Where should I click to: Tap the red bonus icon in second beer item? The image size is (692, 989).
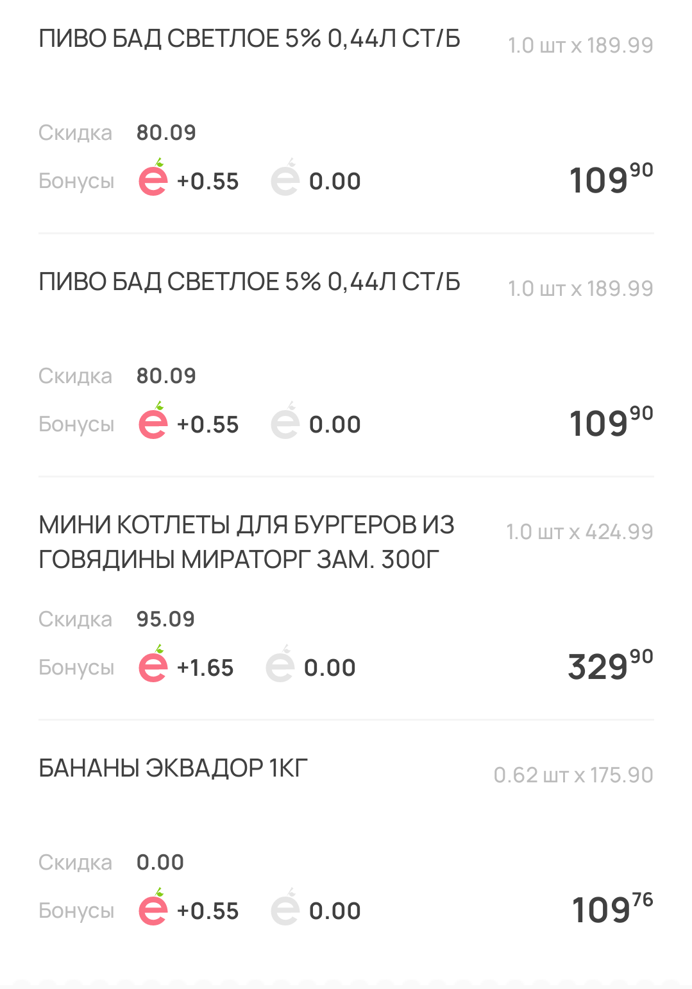click(x=153, y=420)
